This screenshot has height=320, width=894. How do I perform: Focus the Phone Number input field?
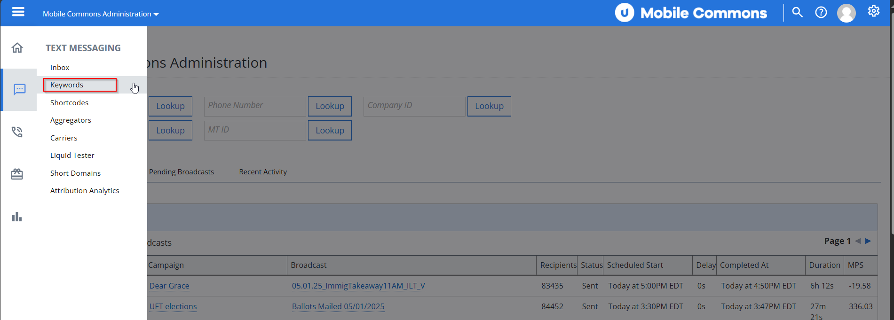point(255,106)
